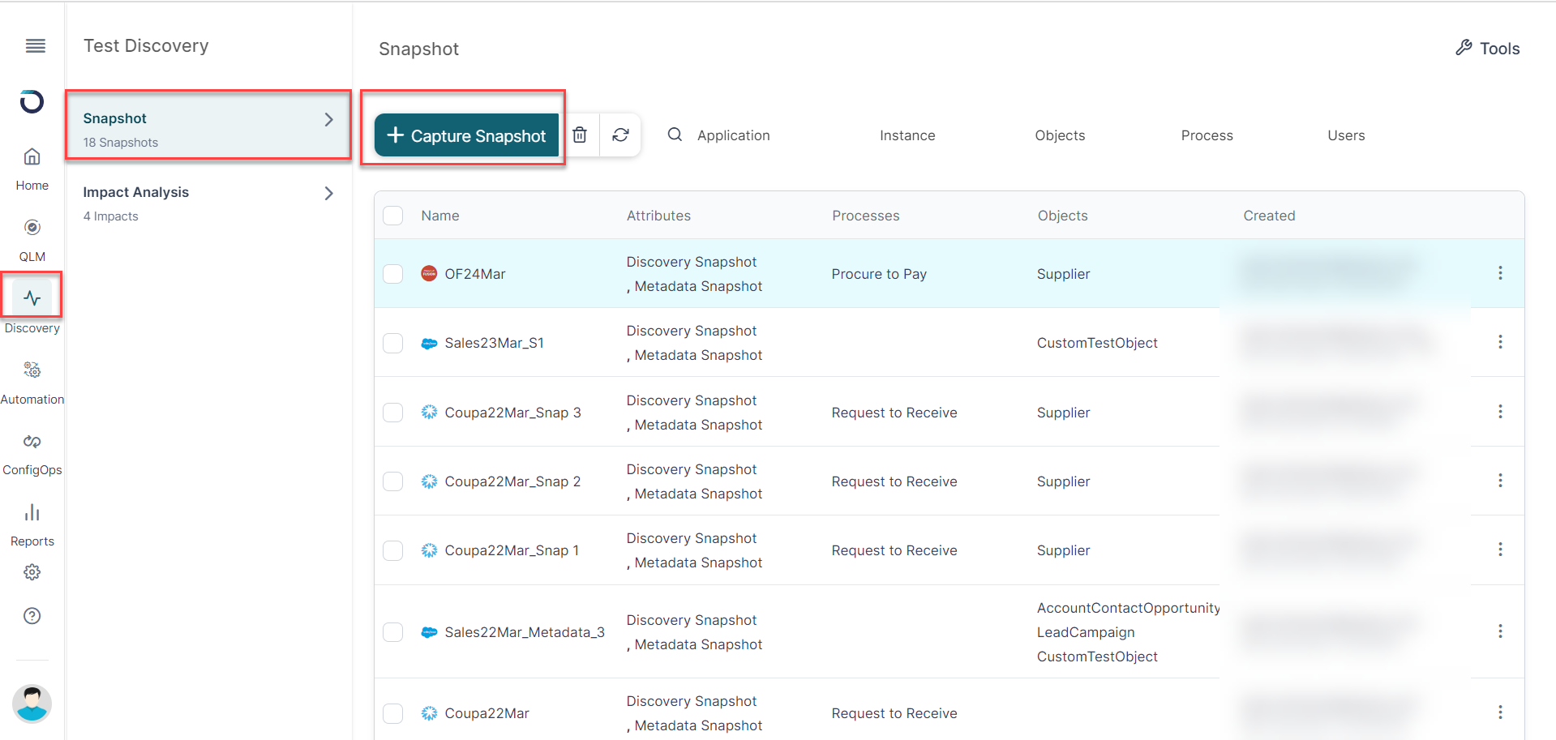Tick the select-all header checkbox
Viewport: 1556px width, 740px height.
393,216
